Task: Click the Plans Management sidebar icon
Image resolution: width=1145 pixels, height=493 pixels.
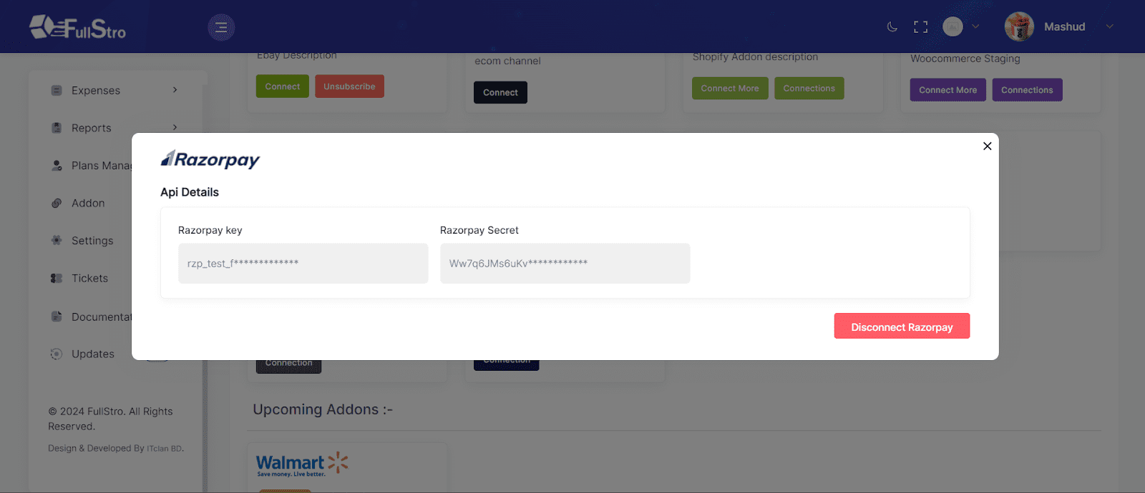Action: (x=57, y=166)
